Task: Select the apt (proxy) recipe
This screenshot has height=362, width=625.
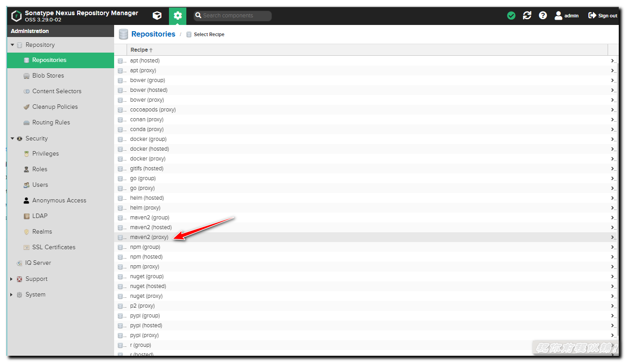Action: click(x=366, y=70)
